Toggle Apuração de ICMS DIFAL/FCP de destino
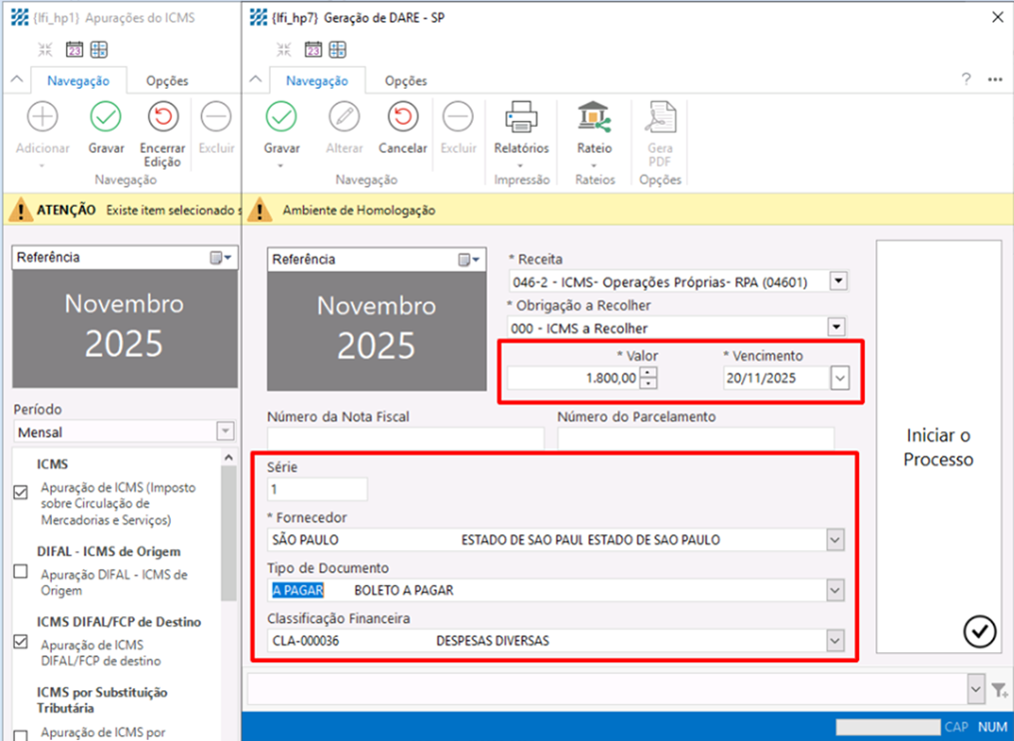Viewport: 1014px width, 741px height. 21,642
